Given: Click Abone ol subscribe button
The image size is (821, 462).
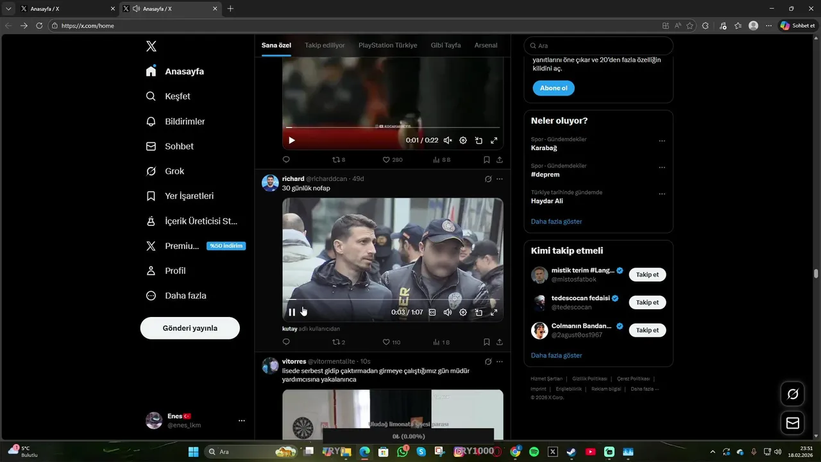Looking at the screenshot, I should click(x=554, y=88).
